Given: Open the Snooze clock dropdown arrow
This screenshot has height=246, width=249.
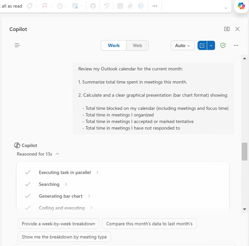Looking at the screenshot, I should coord(66,6).
